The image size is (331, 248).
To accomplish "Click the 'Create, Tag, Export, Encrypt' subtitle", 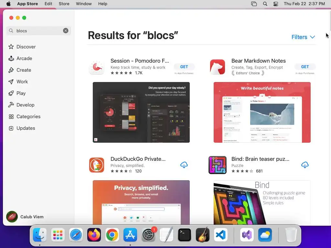I will tap(257, 67).
